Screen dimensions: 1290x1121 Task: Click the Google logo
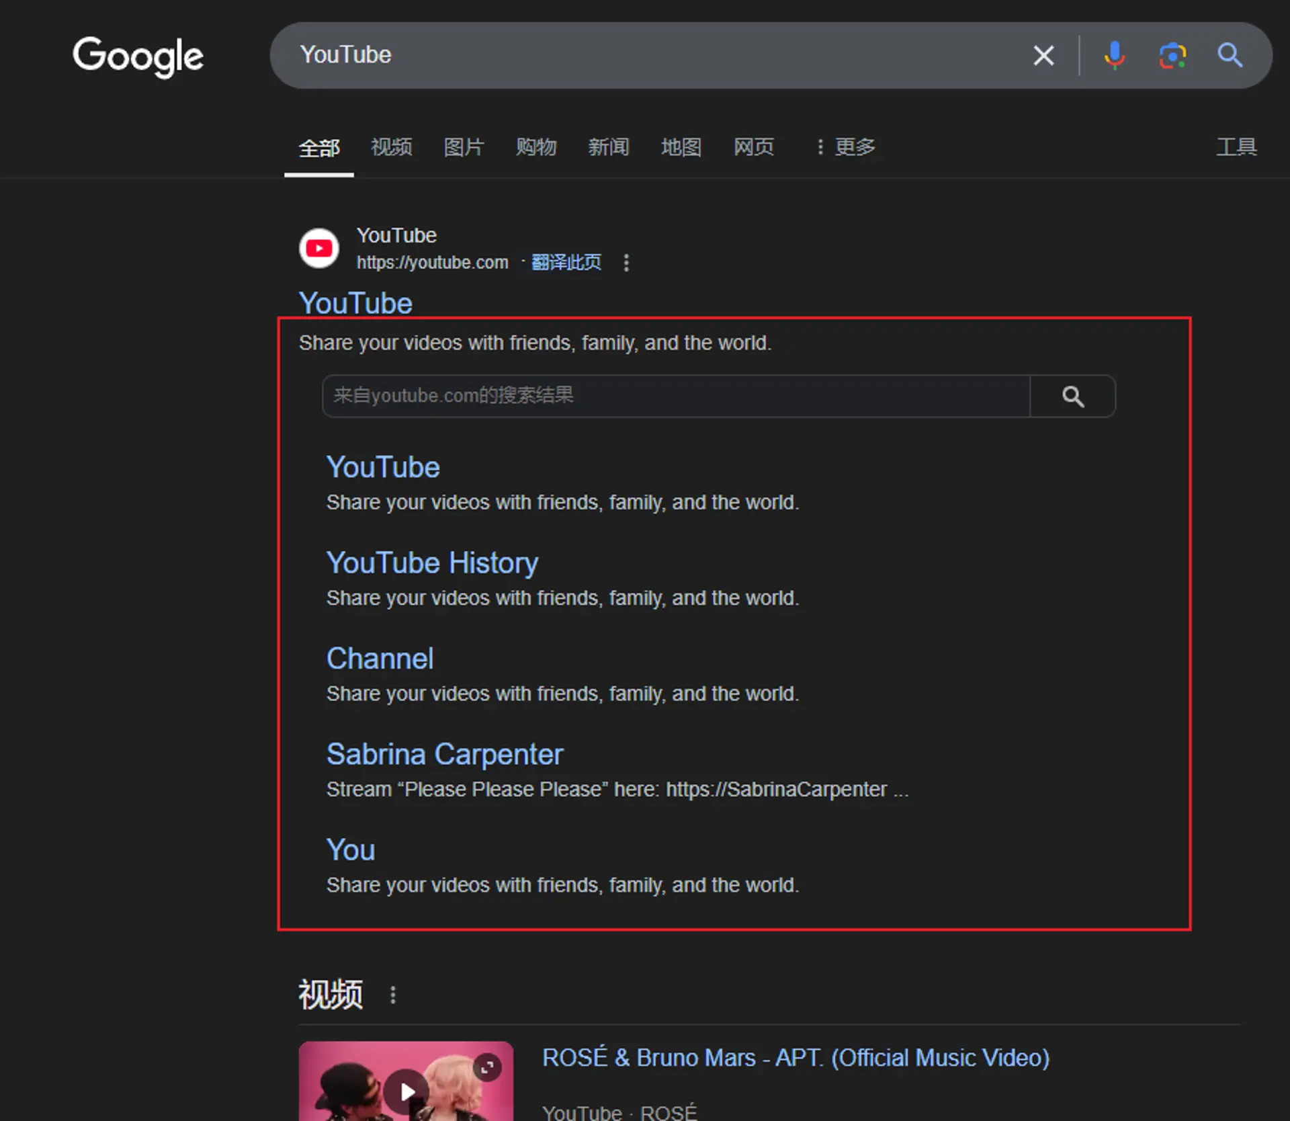pyautogui.click(x=138, y=55)
